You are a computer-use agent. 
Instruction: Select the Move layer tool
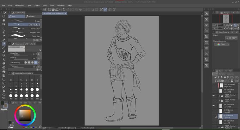[x=4, y=28]
